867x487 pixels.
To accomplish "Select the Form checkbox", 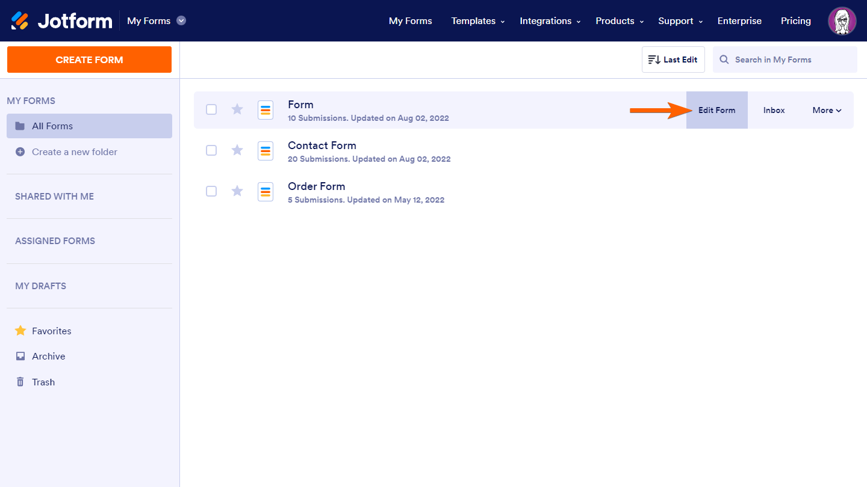I will coord(211,109).
